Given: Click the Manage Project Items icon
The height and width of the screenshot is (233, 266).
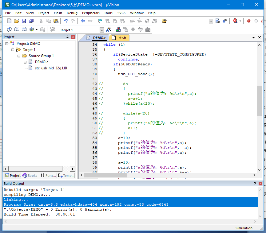Looking at the screenshot, I should point(118,30).
